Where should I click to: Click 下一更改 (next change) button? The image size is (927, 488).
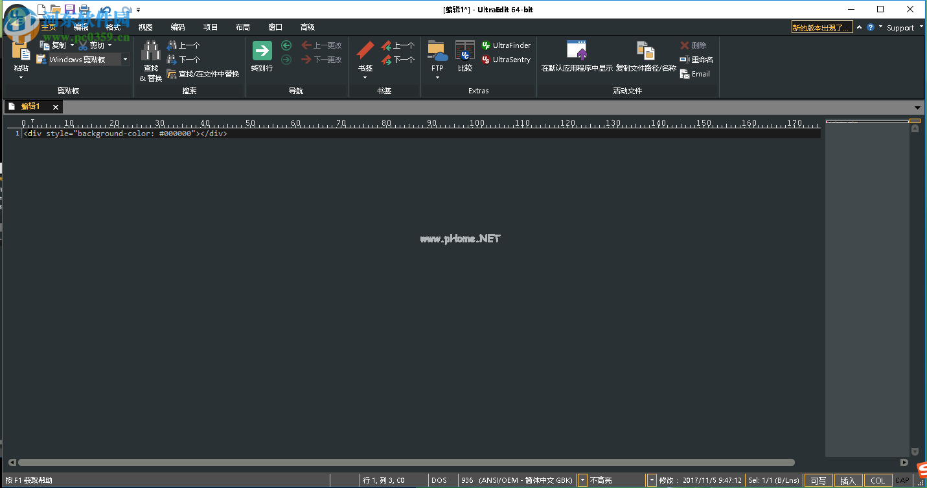321,60
